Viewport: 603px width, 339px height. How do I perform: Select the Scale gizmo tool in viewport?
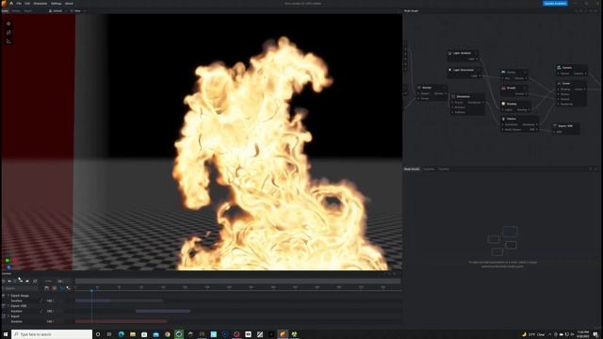tap(8, 41)
